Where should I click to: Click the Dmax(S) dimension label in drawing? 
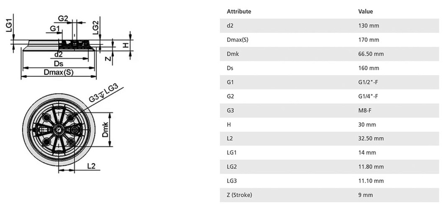59,73
